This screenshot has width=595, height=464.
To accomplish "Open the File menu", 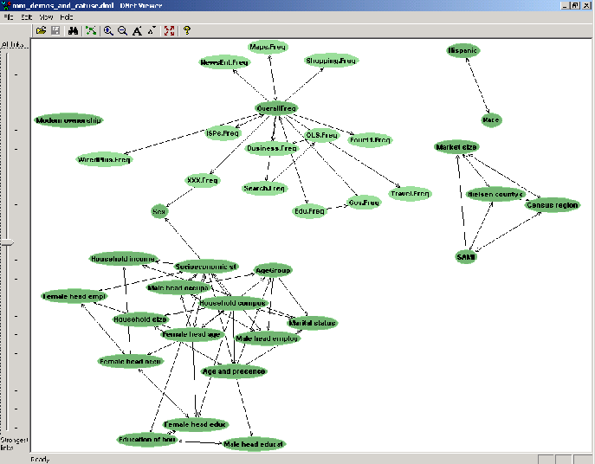I will pos(8,17).
